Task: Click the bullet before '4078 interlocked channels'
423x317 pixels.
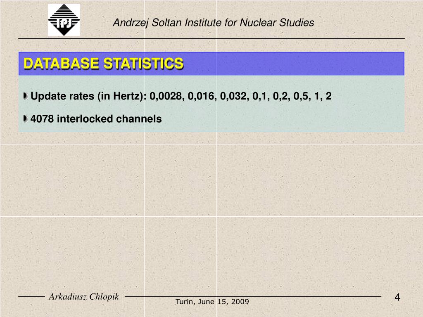Action: [25, 118]
